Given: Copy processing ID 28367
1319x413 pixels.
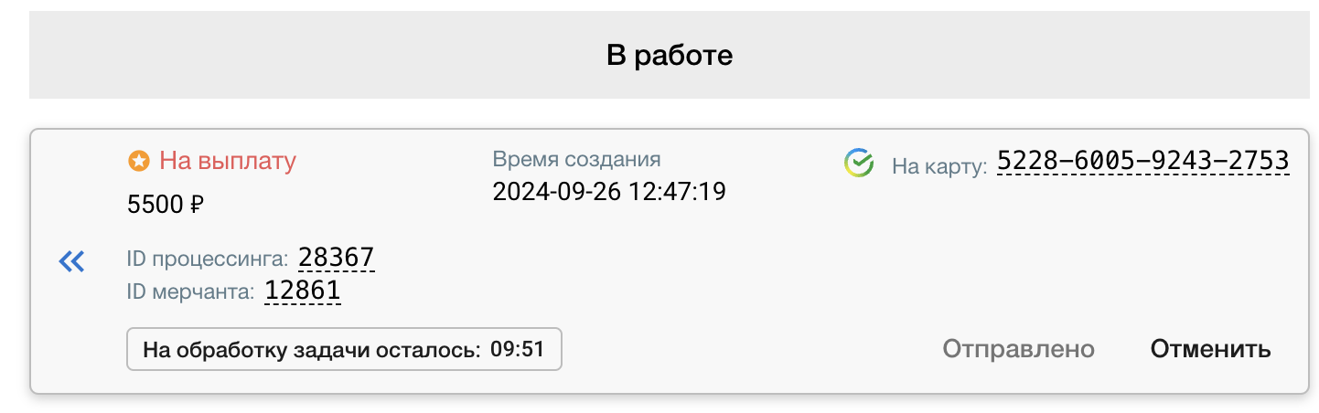Looking at the screenshot, I should coord(337,259).
